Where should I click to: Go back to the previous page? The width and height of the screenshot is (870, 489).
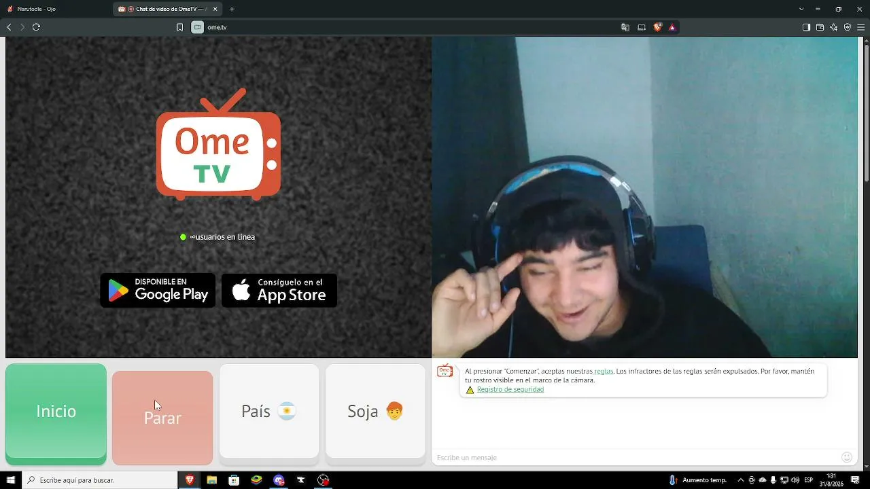(9, 27)
